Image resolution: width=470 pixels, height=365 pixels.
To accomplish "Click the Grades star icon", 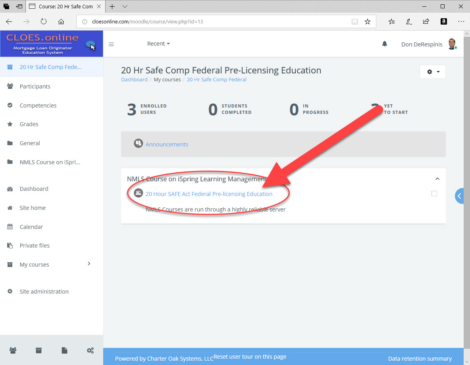I will coord(10,124).
